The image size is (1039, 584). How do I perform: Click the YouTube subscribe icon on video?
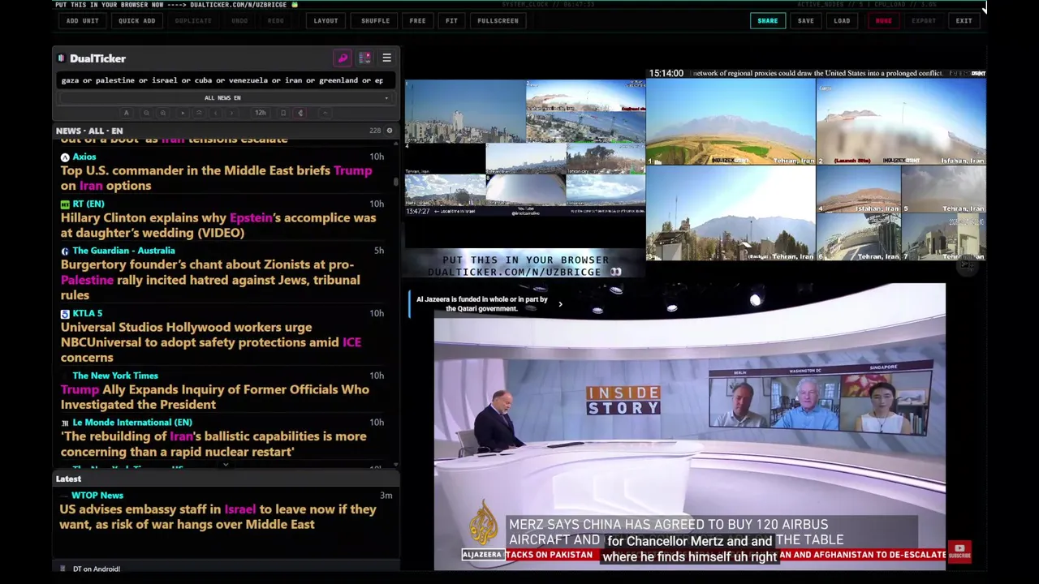(959, 552)
